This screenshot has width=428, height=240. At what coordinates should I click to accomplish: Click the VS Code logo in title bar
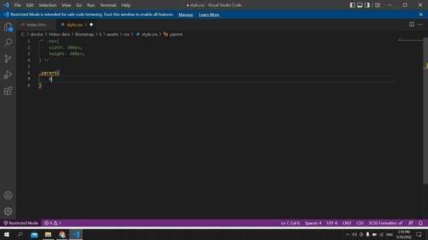(x=6, y=5)
